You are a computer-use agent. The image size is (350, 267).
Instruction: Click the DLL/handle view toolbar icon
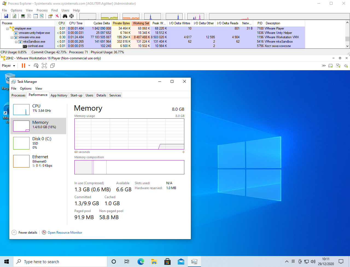[42, 16]
